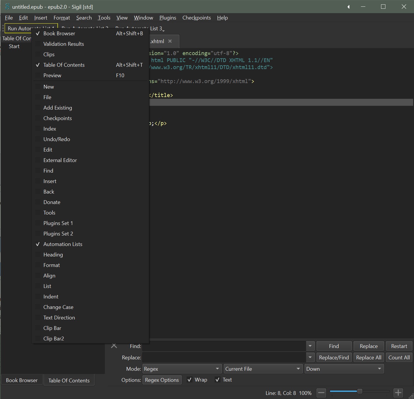414x399 pixels.
Task: Open the Insert menu
Action: pos(41,18)
